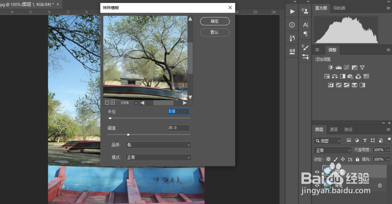Add a Channel Mixer adjustment
Viewport: 392px width, 204px height.
pos(358,76)
